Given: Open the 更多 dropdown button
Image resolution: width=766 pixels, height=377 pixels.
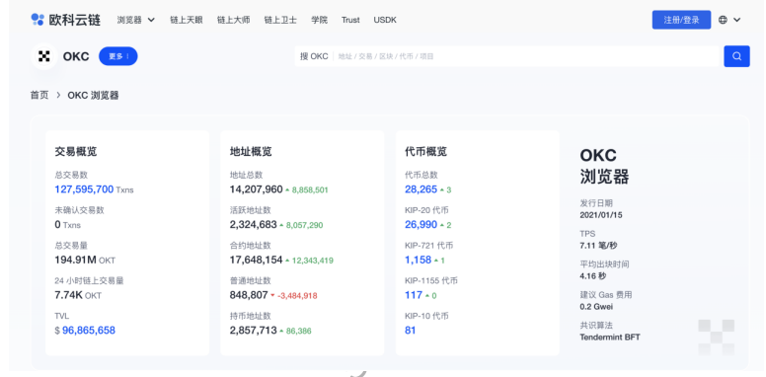Looking at the screenshot, I should [118, 56].
